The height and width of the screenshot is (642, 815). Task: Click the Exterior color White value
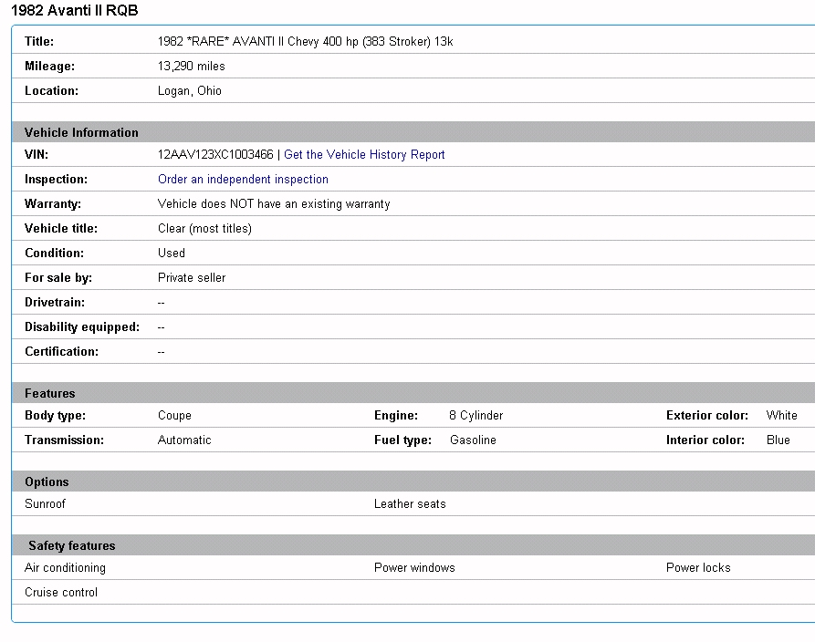(781, 416)
